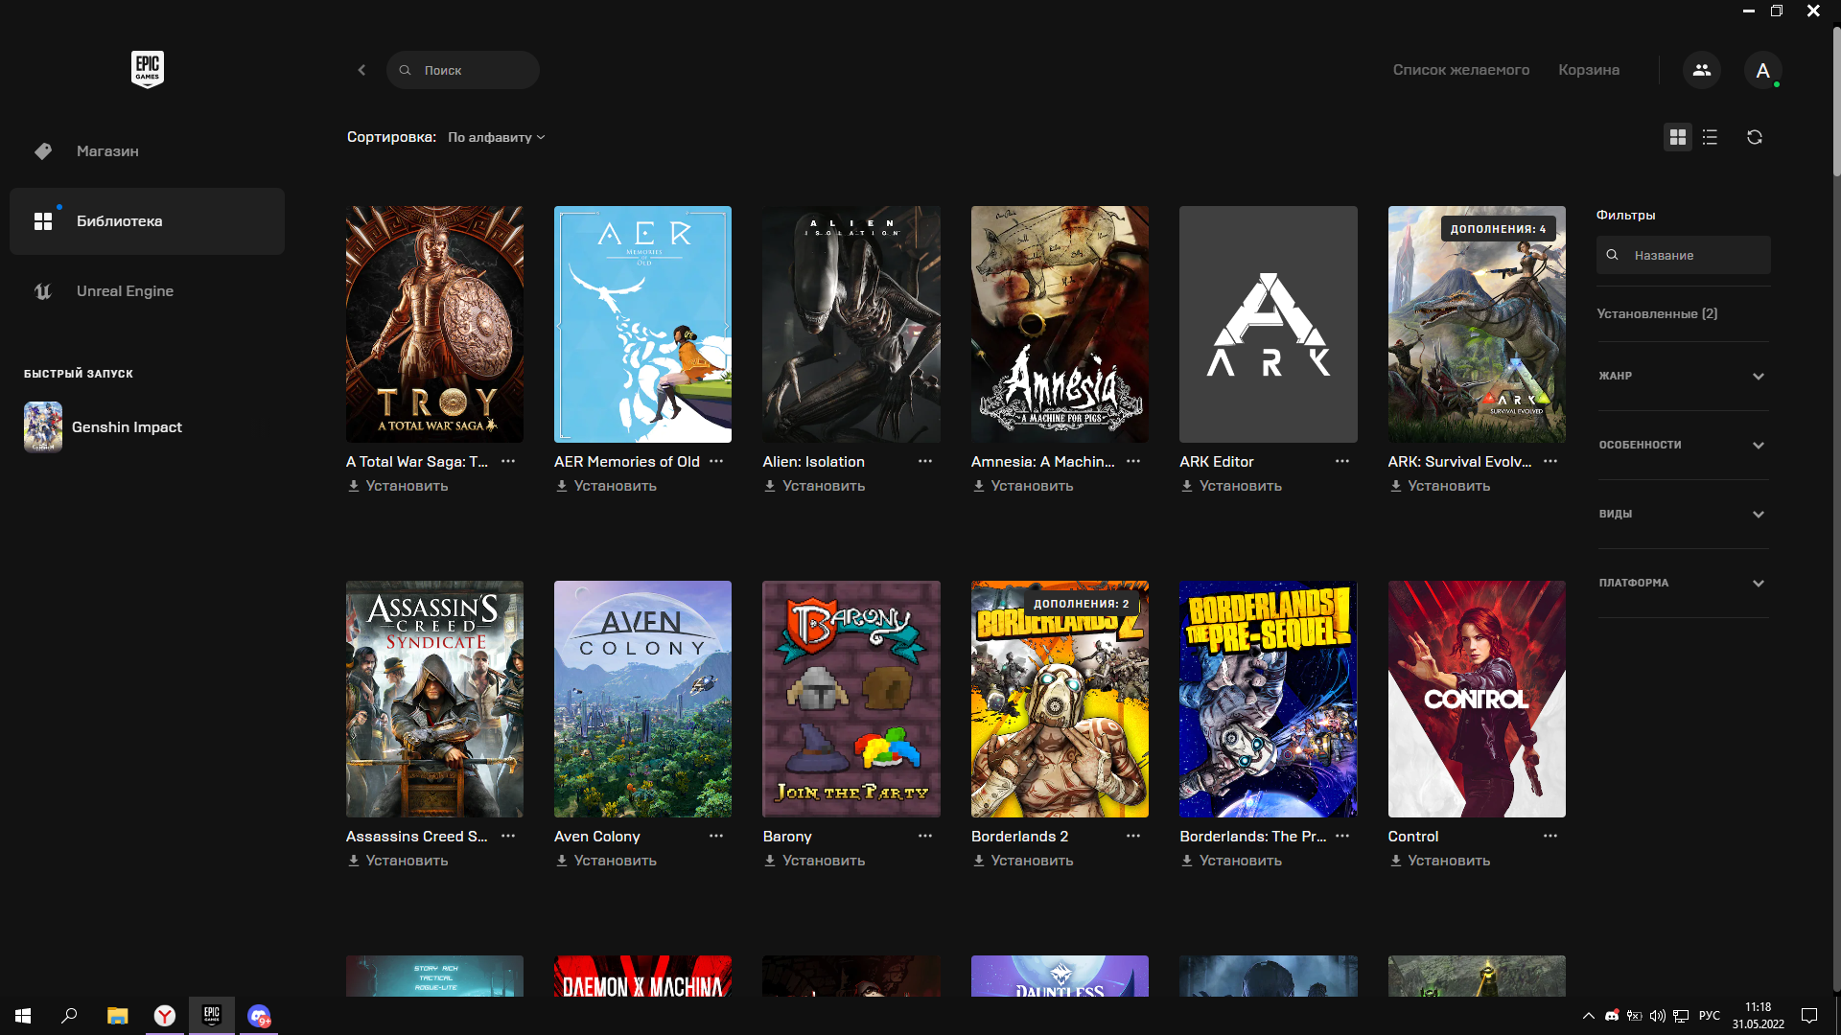Open Borderlands 2 cover art

(1060, 699)
